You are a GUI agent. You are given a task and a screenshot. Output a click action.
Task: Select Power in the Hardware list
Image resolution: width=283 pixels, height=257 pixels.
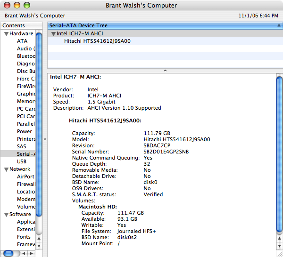pos(25,131)
